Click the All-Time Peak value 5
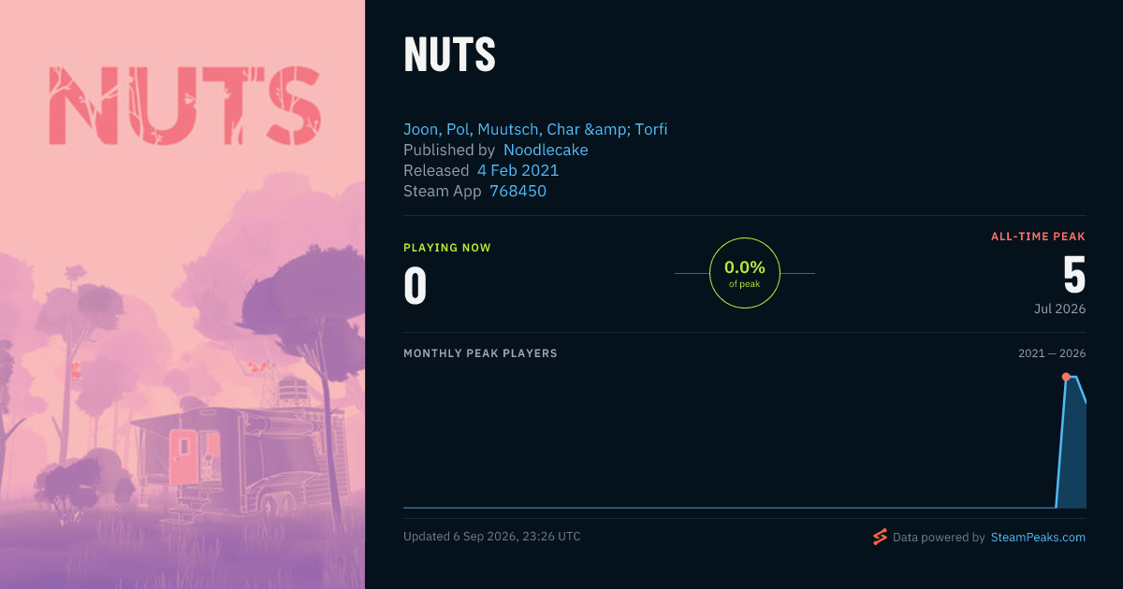 (x=1074, y=275)
